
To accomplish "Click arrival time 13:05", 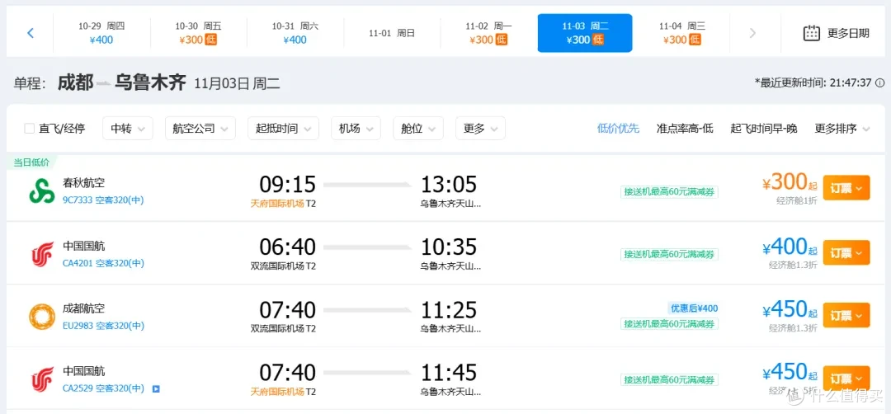I will [448, 185].
